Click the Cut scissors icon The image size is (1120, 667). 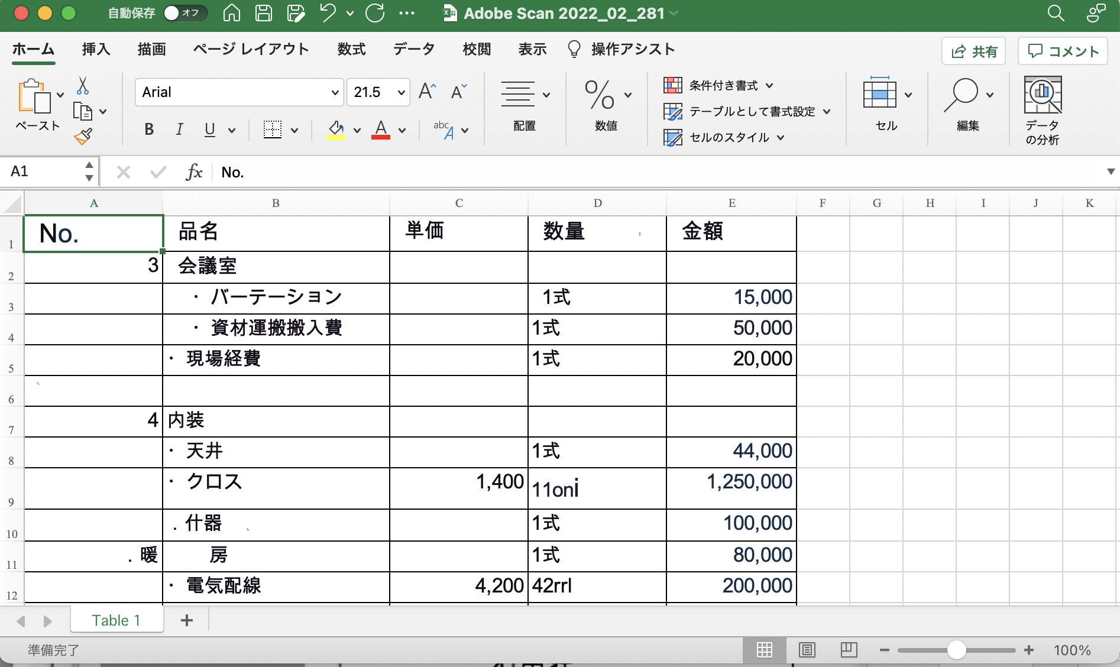(x=83, y=86)
